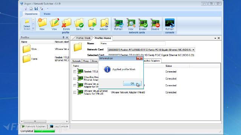Check the VirtualBox Host adapter checkbox

coord(75,78)
